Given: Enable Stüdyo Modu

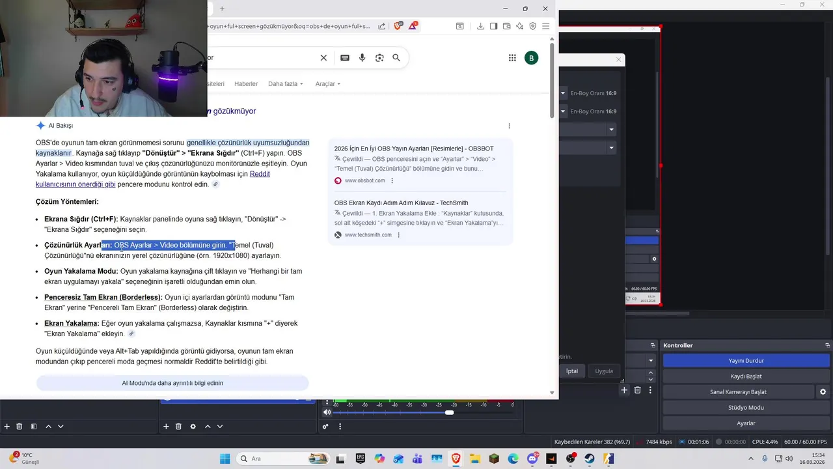Looking at the screenshot, I should pos(746,408).
